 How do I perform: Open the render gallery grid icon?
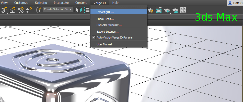click(x=183, y=10)
